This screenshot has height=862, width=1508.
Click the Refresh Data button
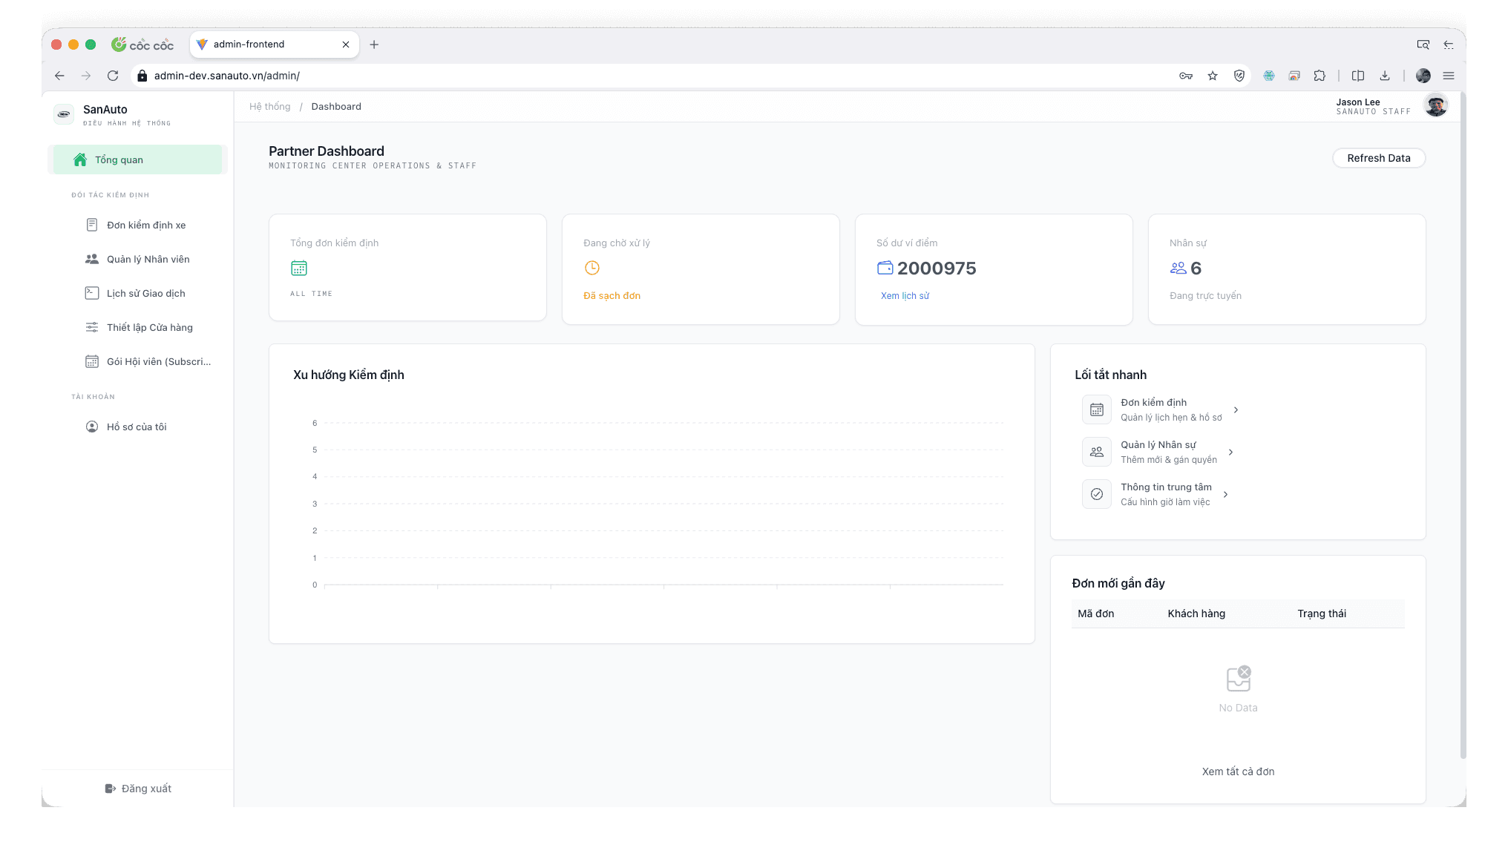1379,158
